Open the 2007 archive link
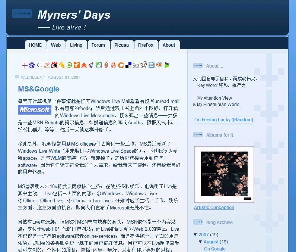This screenshot has width=296, height=252. (x=204, y=235)
